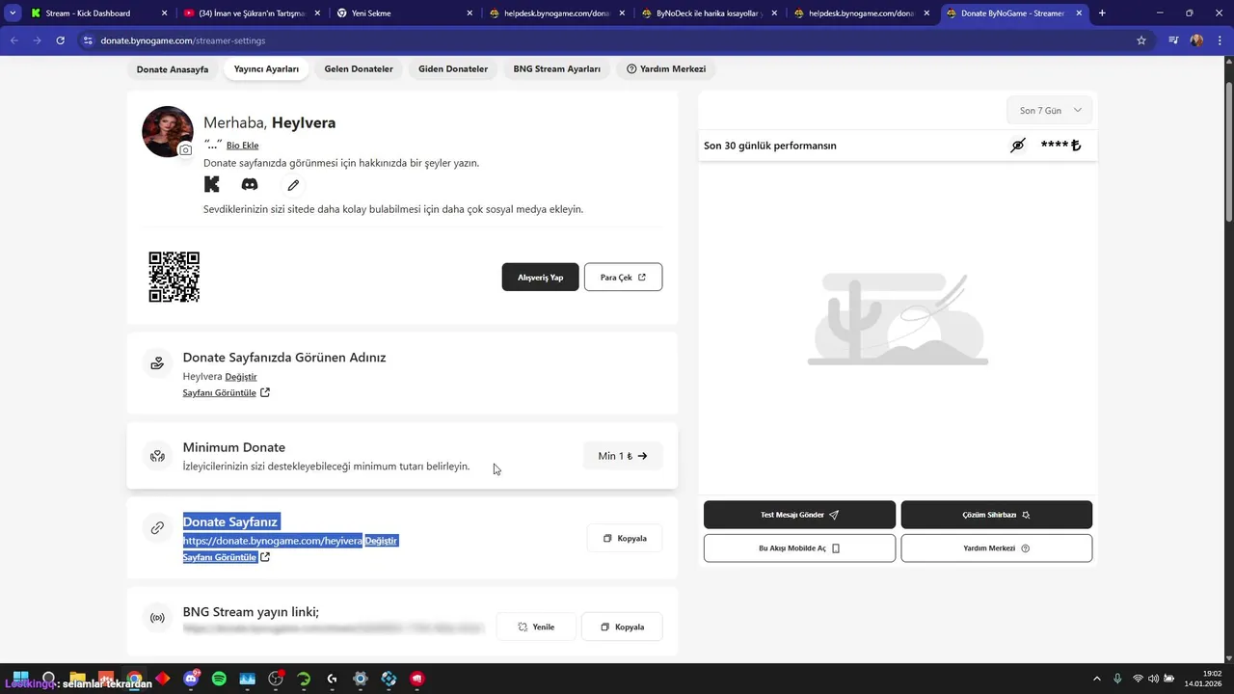Click the BNG Stream broadcast icon

pos(157,617)
